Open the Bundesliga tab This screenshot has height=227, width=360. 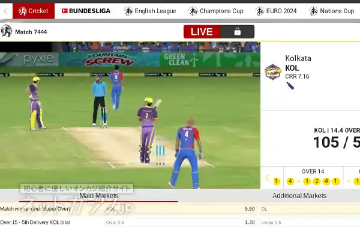[x=86, y=11]
